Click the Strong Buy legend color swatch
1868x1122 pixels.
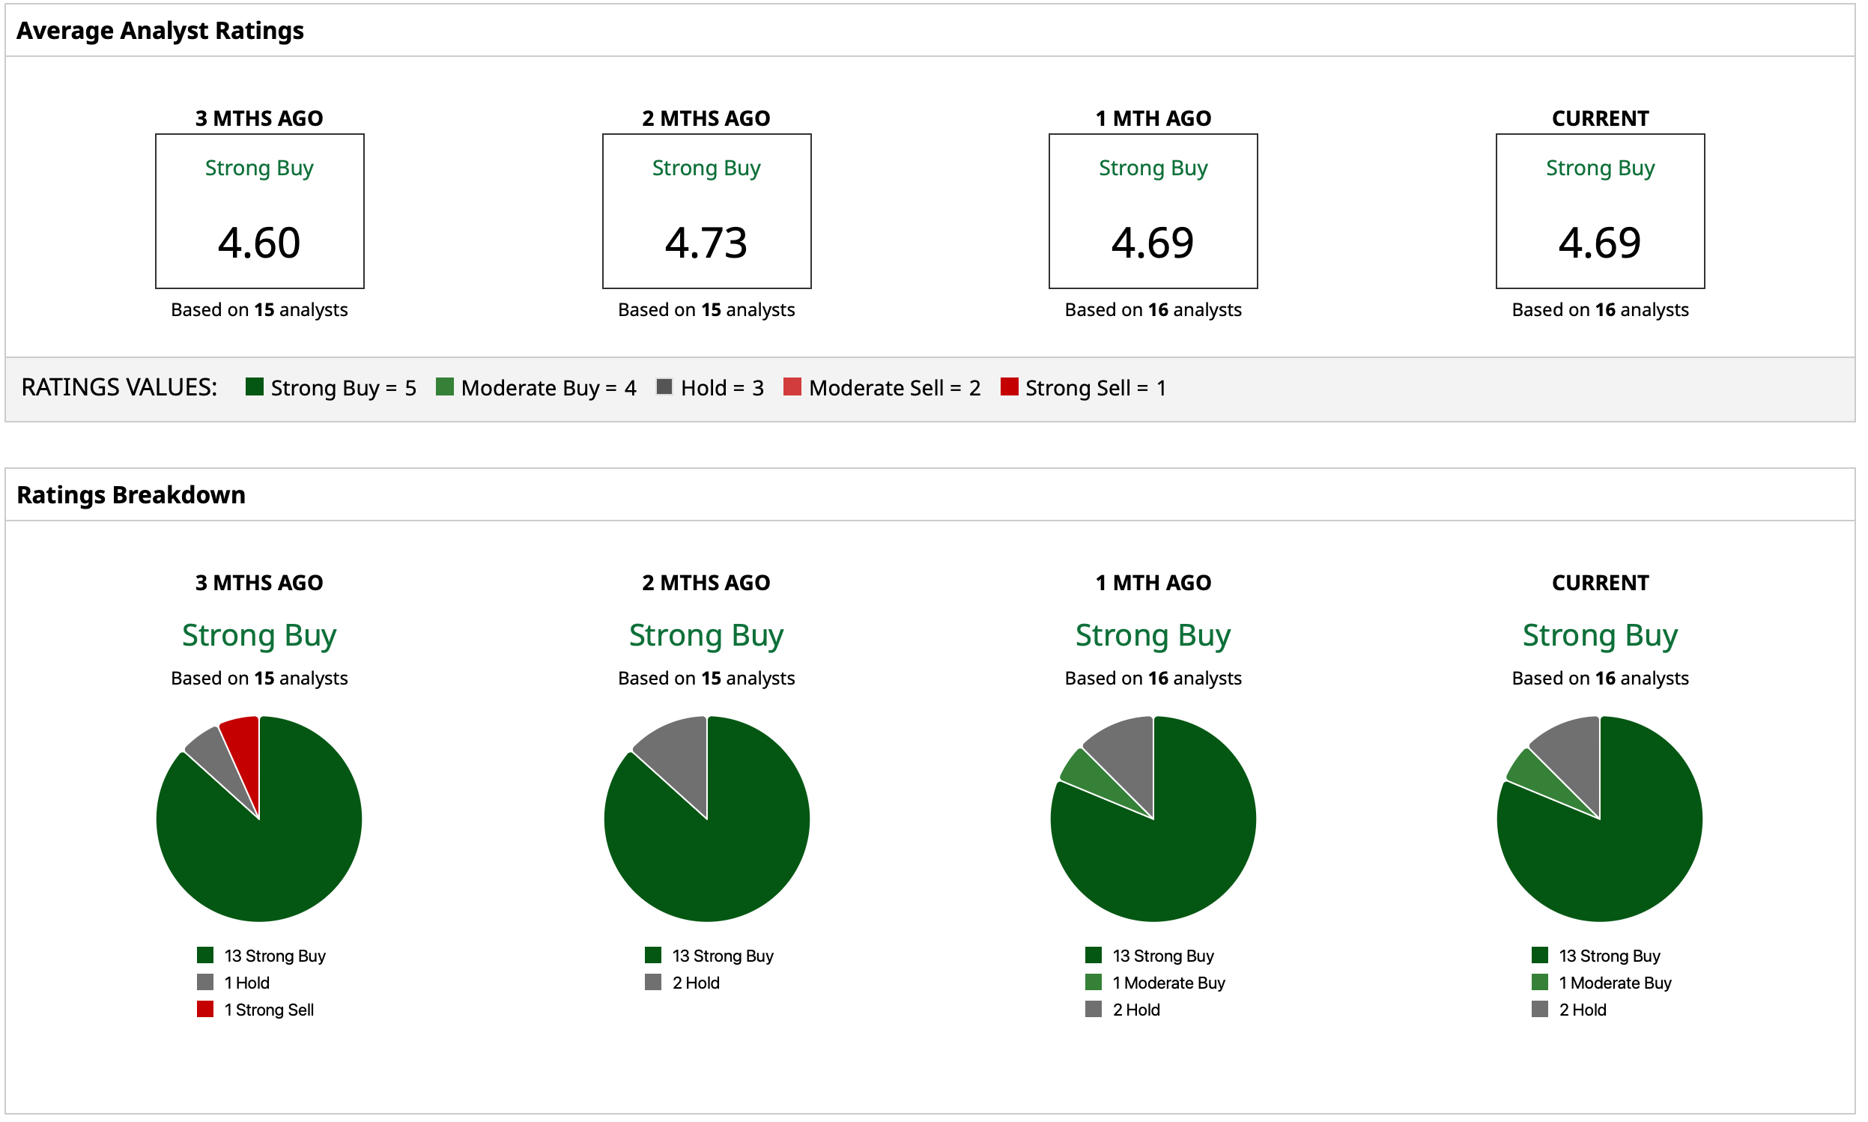tap(254, 387)
